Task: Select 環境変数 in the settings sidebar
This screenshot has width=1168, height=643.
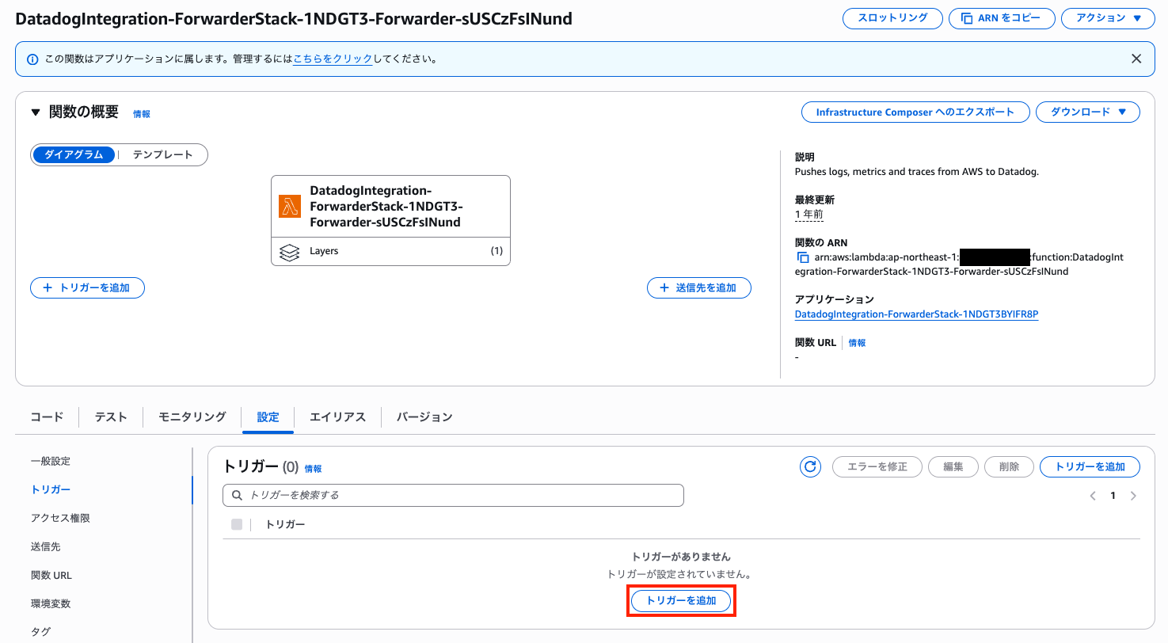Action: (x=51, y=603)
